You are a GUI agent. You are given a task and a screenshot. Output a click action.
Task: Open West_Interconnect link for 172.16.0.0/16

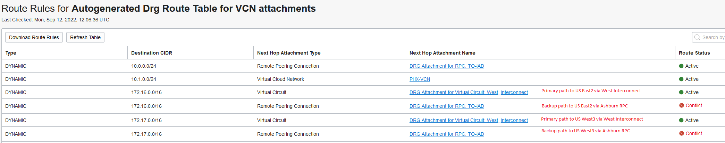click(469, 92)
